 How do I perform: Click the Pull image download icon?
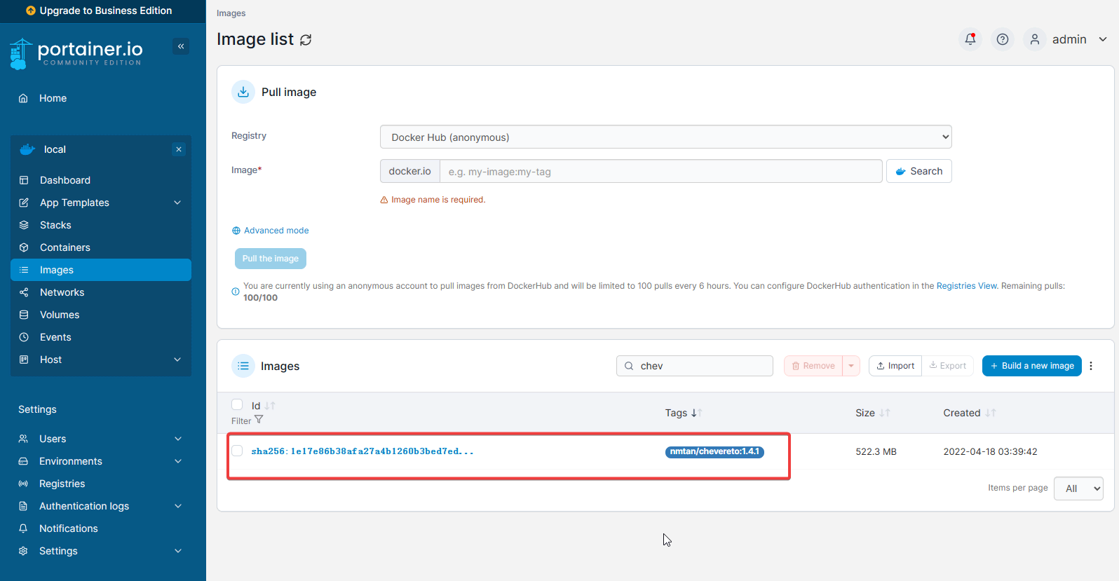coord(243,92)
